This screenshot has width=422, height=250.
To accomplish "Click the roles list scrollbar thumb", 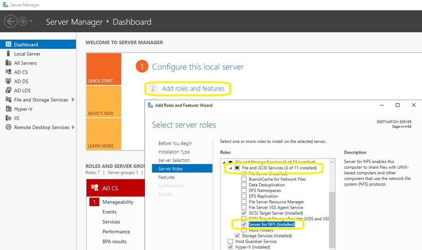I will pos(332,219).
